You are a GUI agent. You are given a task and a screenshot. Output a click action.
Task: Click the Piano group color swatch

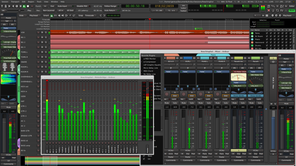point(252,39)
